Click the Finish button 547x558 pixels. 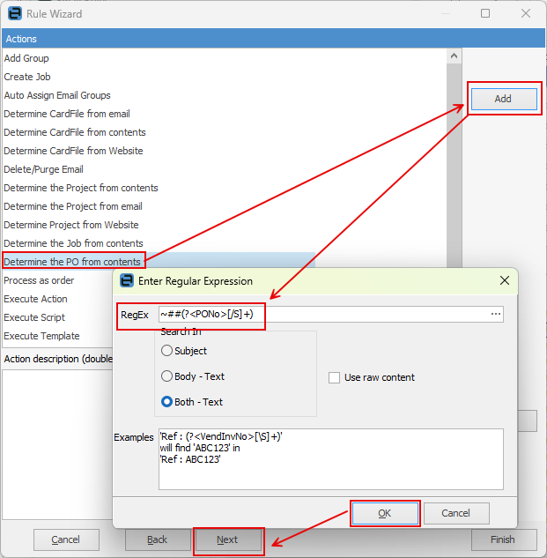[x=504, y=539]
